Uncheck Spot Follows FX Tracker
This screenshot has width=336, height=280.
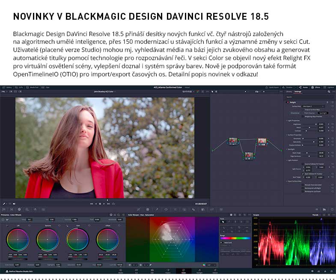point(303,174)
